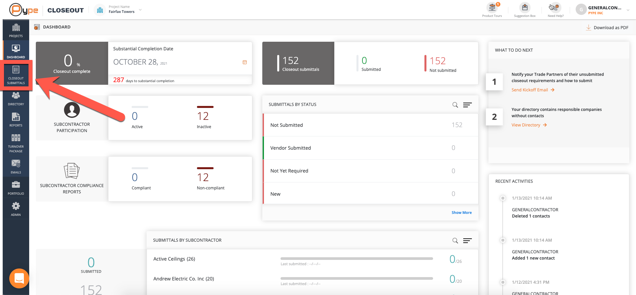Open filter for Submittals by Subcontractor
Viewport: 636px width, 295px height.
coord(468,241)
